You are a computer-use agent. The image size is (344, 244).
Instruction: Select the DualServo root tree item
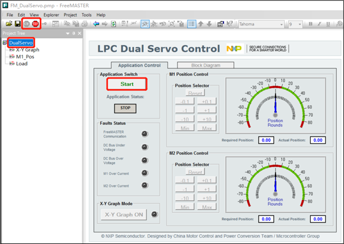pos(21,43)
